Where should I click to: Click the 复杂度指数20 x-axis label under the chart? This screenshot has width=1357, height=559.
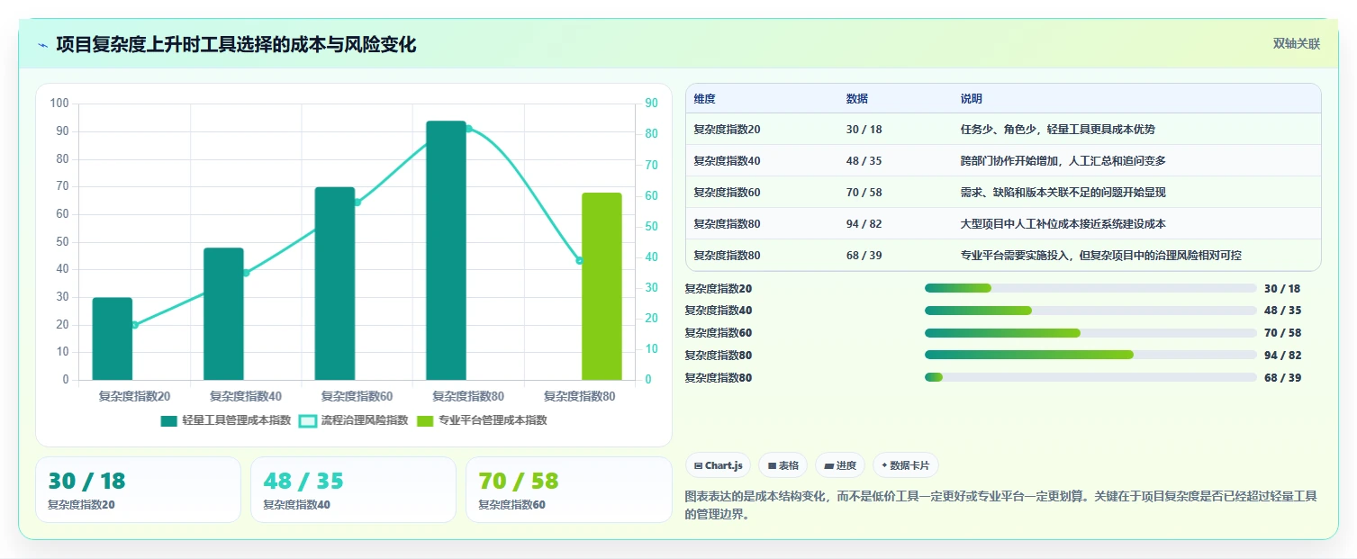point(134,396)
